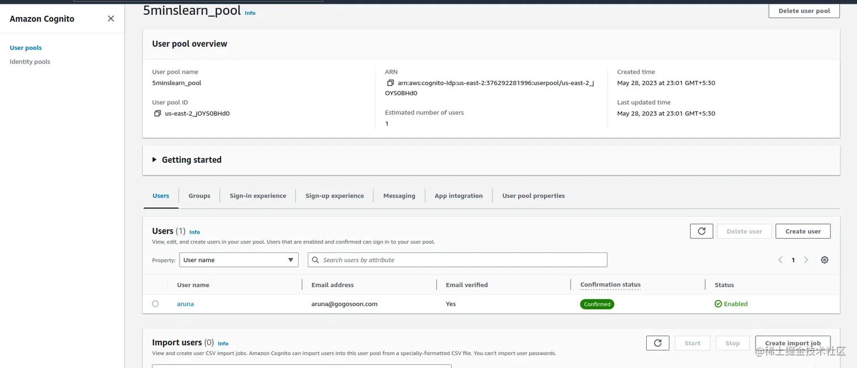Click the Confirmation status column header
The width and height of the screenshot is (857, 368).
[x=610, y=285]
